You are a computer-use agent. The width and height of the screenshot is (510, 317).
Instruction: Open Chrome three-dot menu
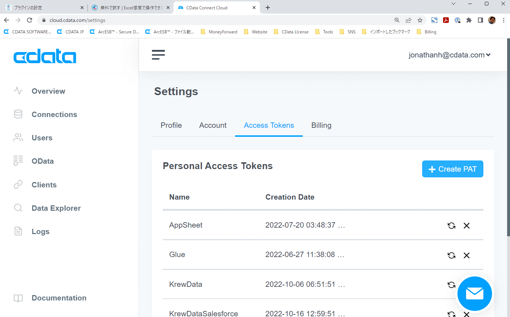point(504,20)
